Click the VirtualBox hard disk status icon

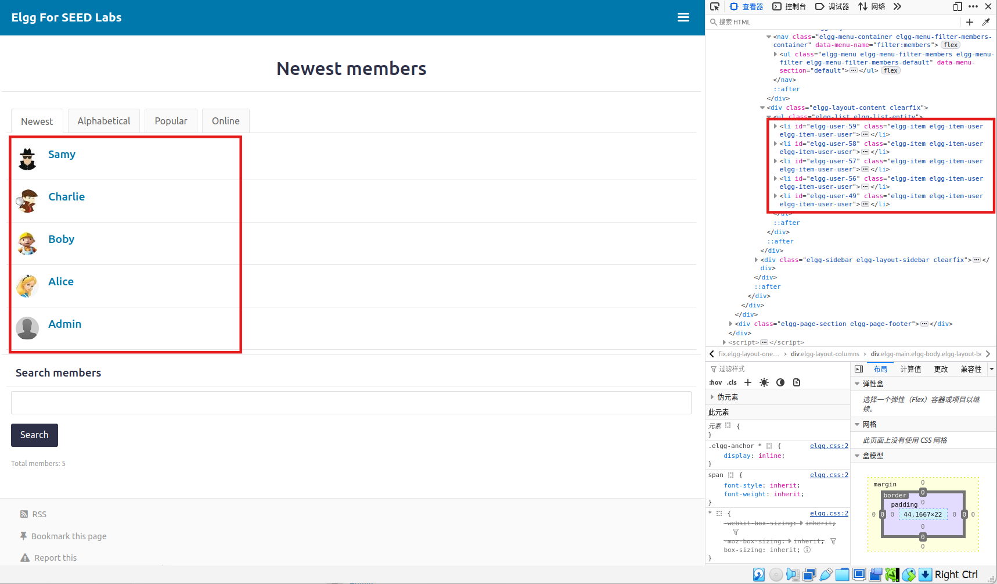tap(759, 575)
